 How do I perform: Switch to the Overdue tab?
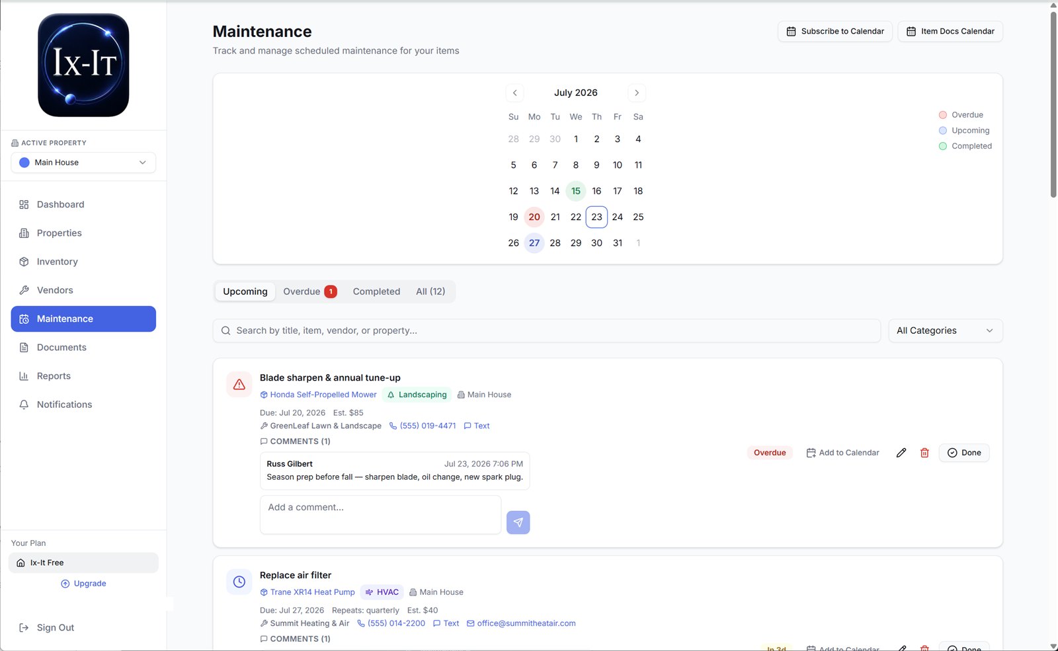coord(310,291)
